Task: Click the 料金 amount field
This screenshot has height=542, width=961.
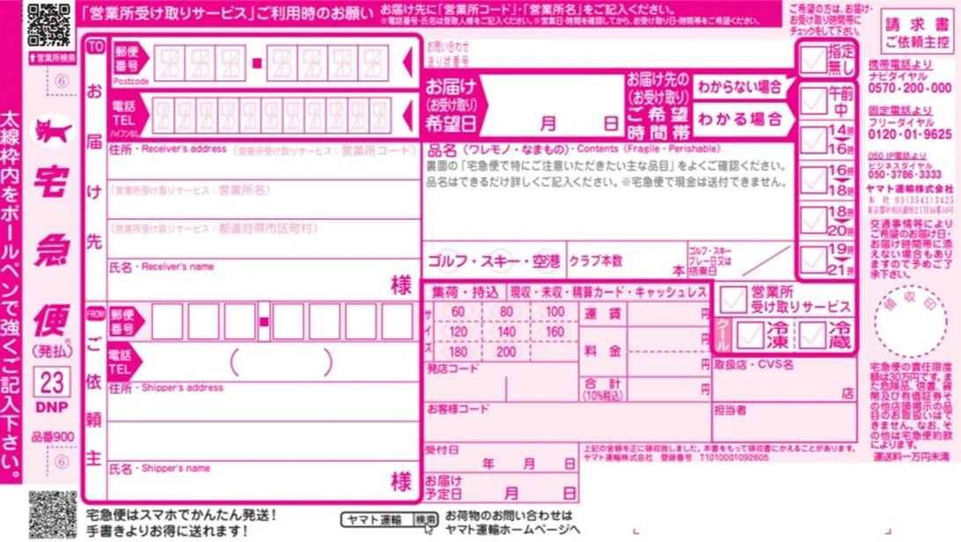Action: (669, 351)
